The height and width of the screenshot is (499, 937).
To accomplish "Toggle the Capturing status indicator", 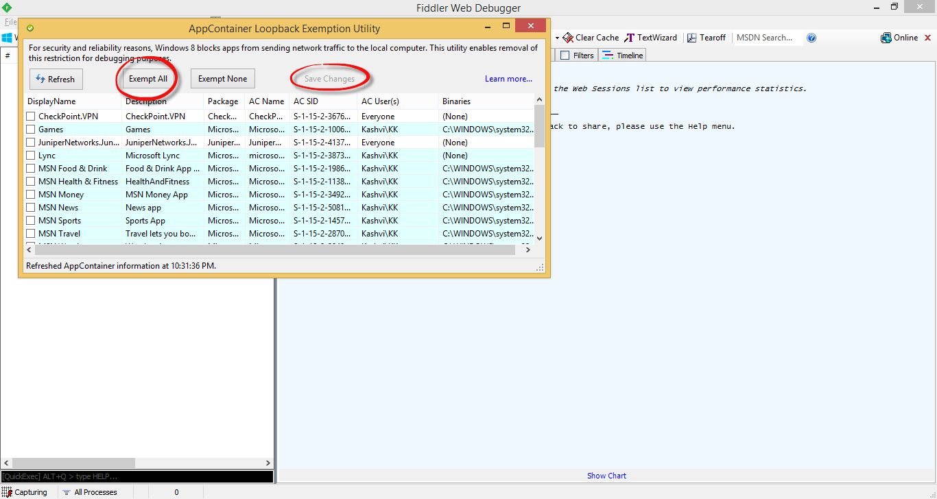I will click(x=25, y=492).
